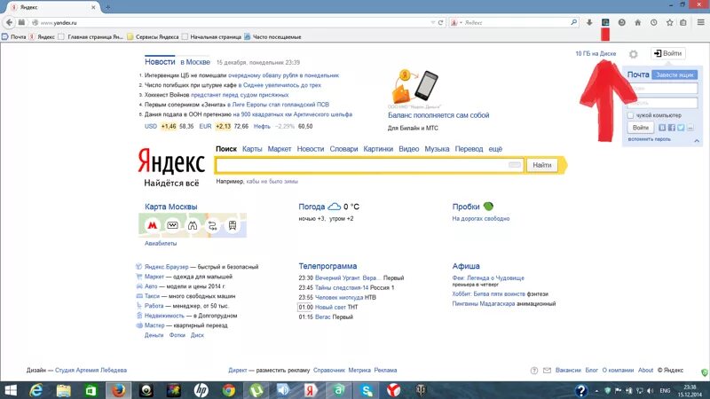Screen dimensions: 710x399
Task: Expand more services via 'ещё'
Action: point(495,149)
